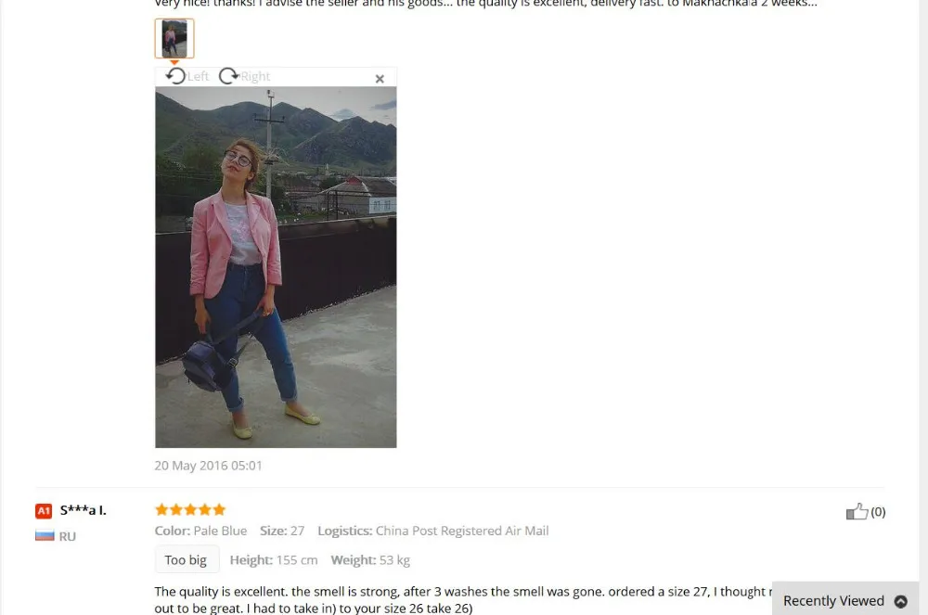Click the "Left" rotate label

198,76
